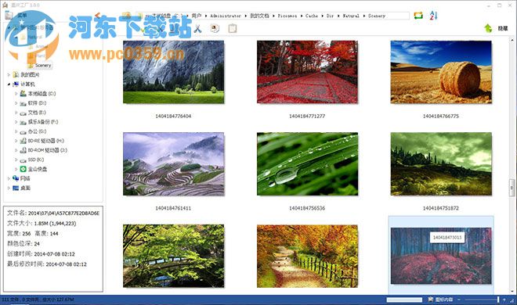Click the 桌面 desktop icon in the tree
The image size is (517, 305).
tap(16, 188)
